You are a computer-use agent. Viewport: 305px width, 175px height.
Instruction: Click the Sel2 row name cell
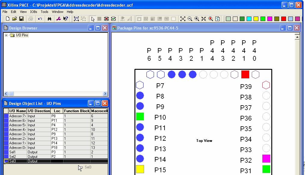coord(17,157)
